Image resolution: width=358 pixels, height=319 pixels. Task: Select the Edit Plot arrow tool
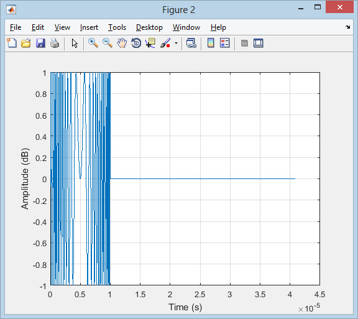(x=75, y=43)
